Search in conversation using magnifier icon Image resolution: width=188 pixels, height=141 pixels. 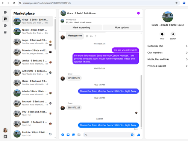[173, 34]
